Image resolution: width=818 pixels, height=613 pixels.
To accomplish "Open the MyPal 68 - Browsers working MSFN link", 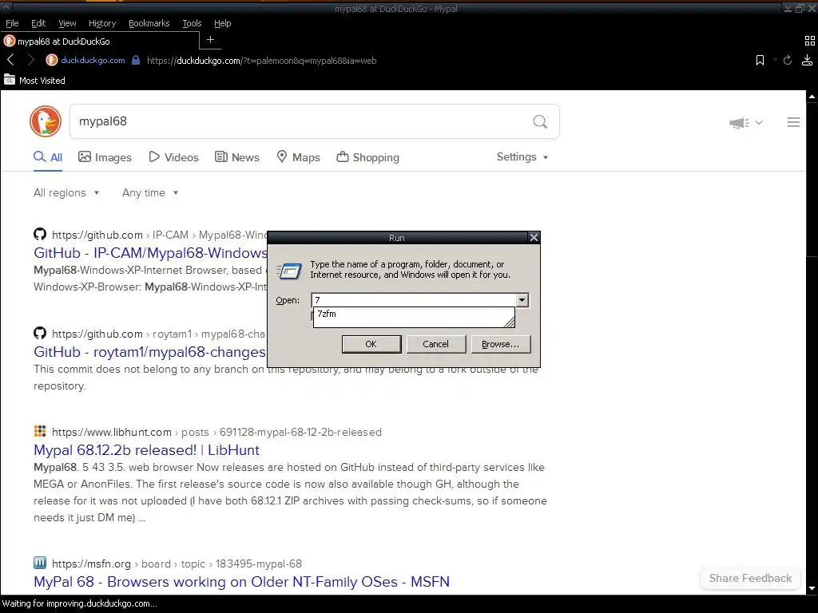I will tap(241, 582).
